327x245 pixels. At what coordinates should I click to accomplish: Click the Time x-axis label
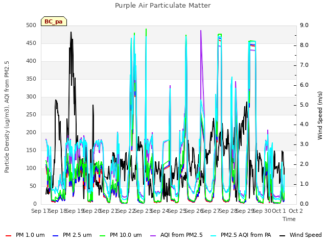pos(289,219)
